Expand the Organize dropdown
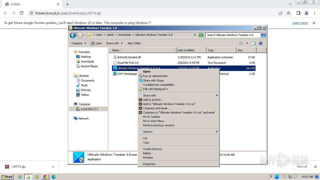Image resolution: width=320 pixels, height=180 pixels. pyautogui.click(x=79, y=43)
